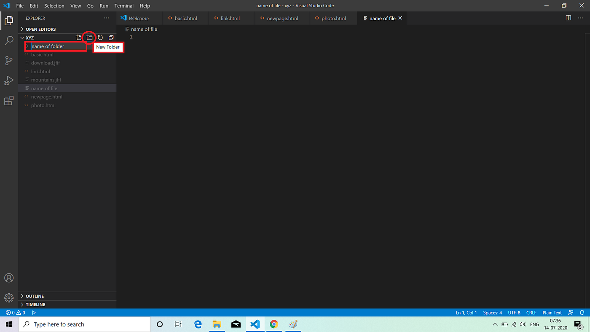Click the Run button in the status bar
The width and height of the screenshot is (590, 332).
34,312
